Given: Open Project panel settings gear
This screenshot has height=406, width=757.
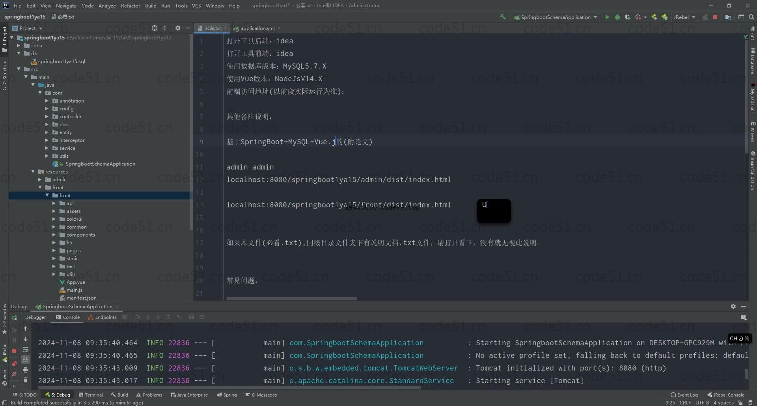Looking at the screenshot, I should (177, 28).
